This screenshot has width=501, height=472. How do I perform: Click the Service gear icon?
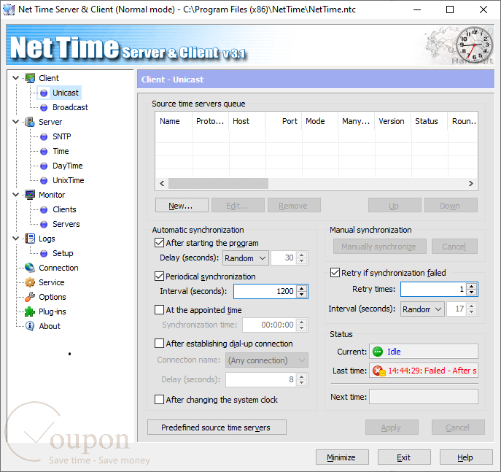30,282
